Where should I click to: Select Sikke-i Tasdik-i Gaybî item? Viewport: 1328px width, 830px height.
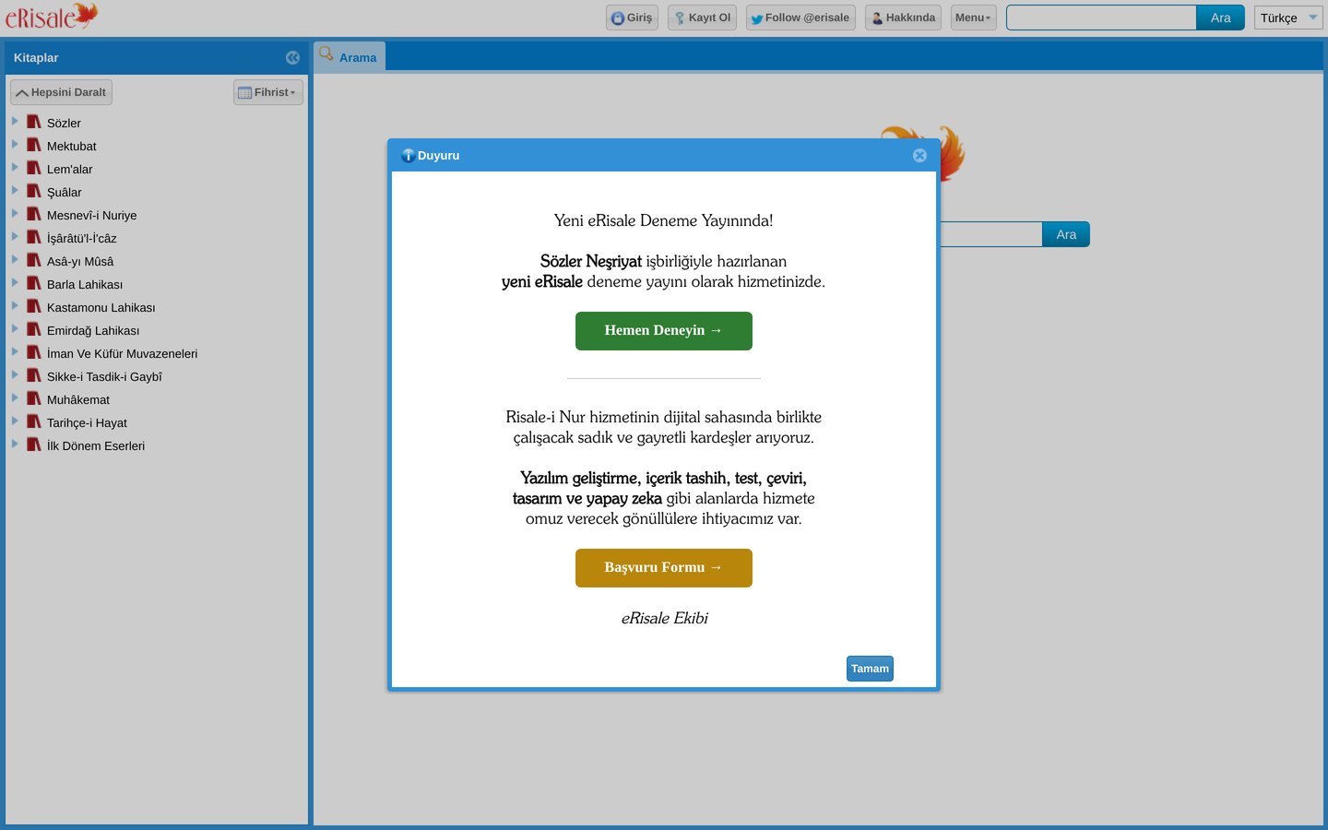click(x=104, y=376)
